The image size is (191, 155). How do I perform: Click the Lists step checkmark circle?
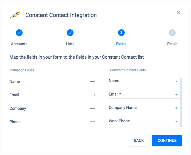pos(70,33)
